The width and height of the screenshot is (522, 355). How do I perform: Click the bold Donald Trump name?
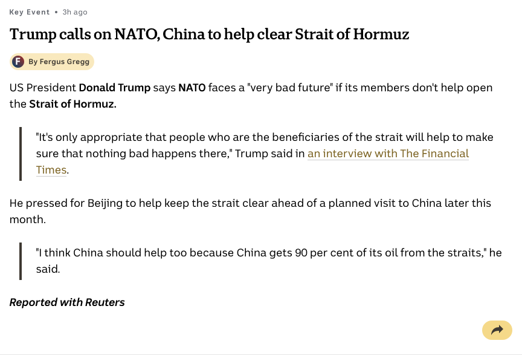[114, 88]
